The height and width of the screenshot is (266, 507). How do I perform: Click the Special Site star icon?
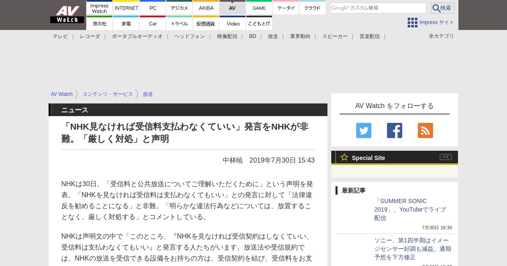coord(344,157)
